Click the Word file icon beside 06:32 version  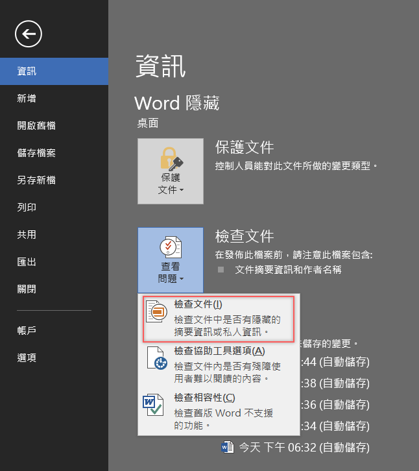228,447
